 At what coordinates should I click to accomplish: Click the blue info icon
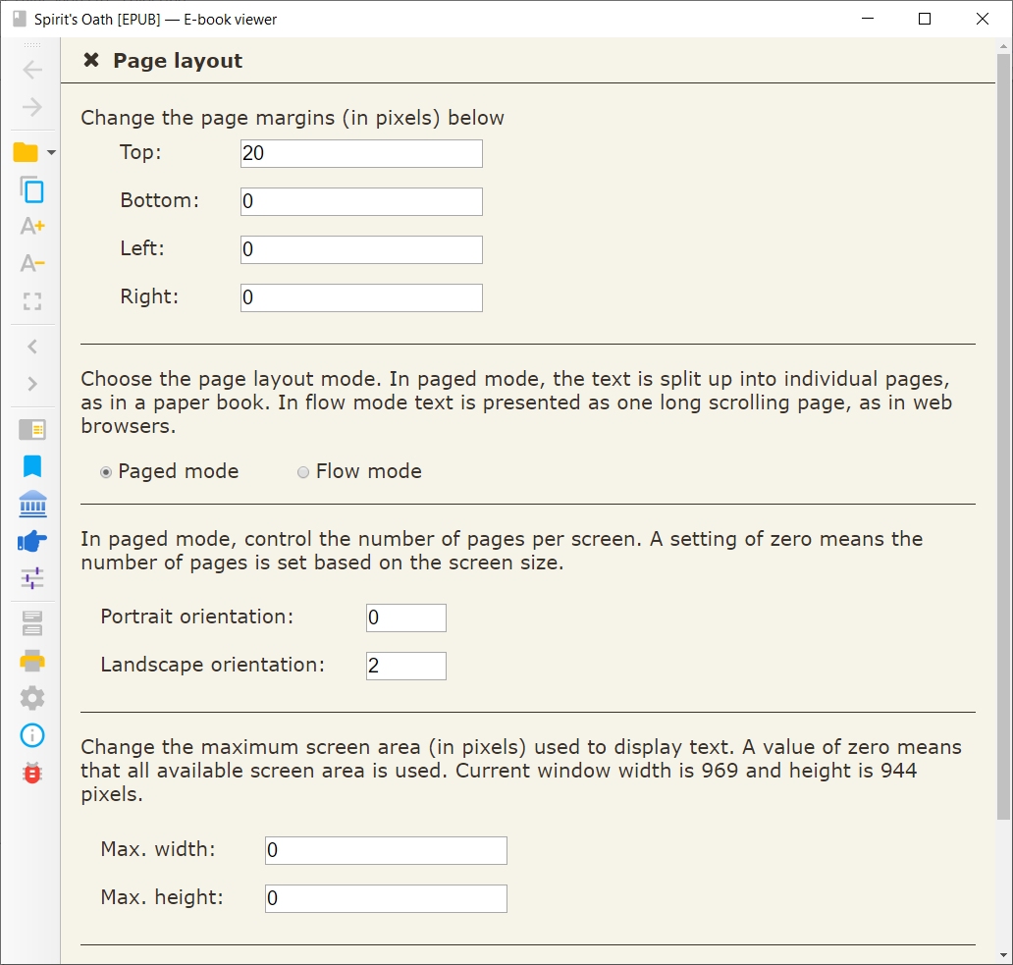click(32, 735)
